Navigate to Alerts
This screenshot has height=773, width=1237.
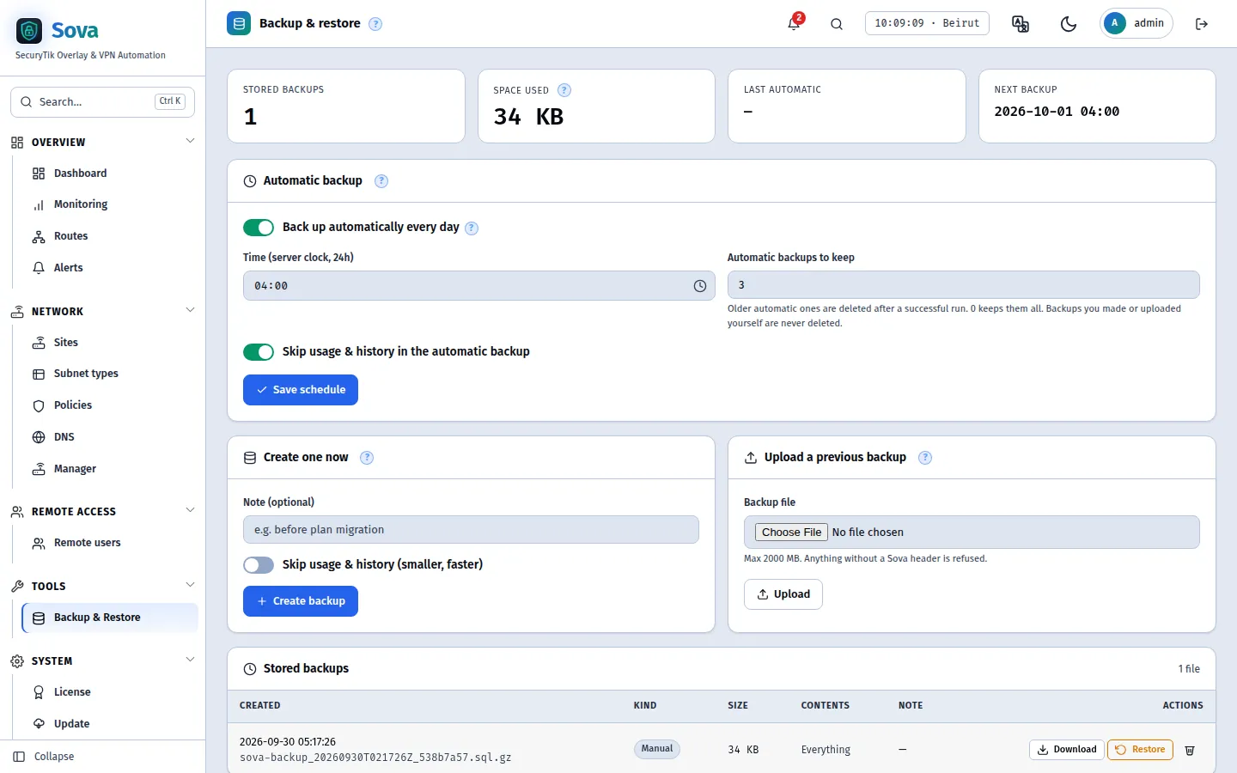[110, 268]
